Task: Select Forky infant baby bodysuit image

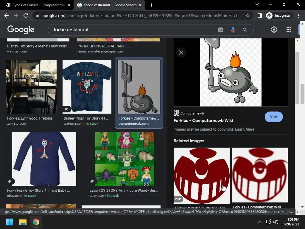Action: tap(44, 159)
